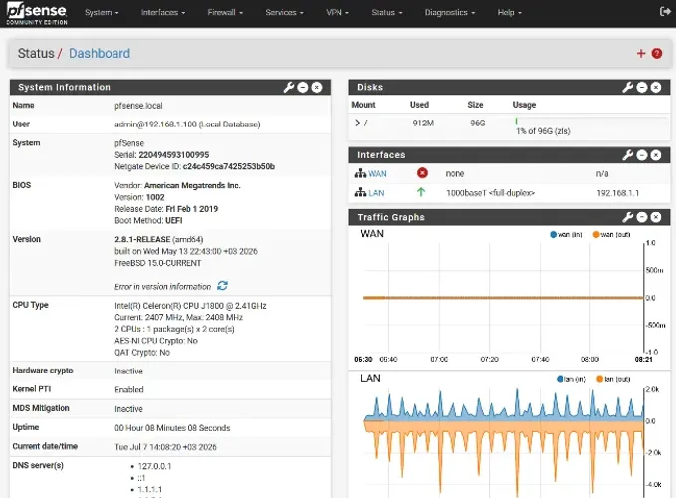Open the System menu
The image size is (676, 498).
click(102, 13)
